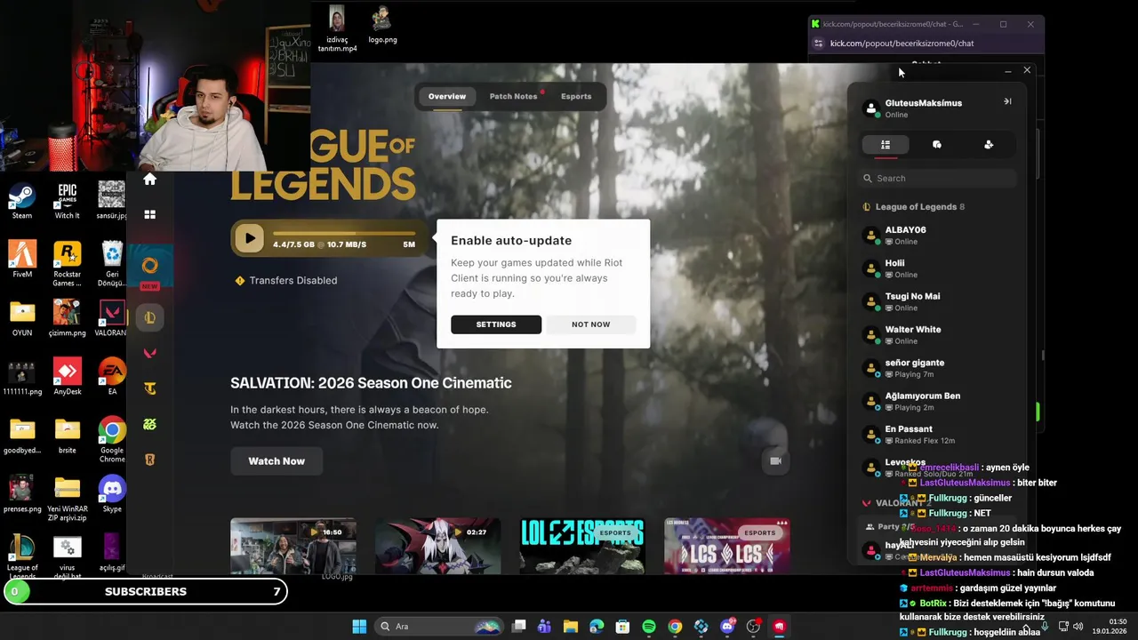Click the GluteusMaksimus profile name
1138x640 pixels.
tap(923, 103)
